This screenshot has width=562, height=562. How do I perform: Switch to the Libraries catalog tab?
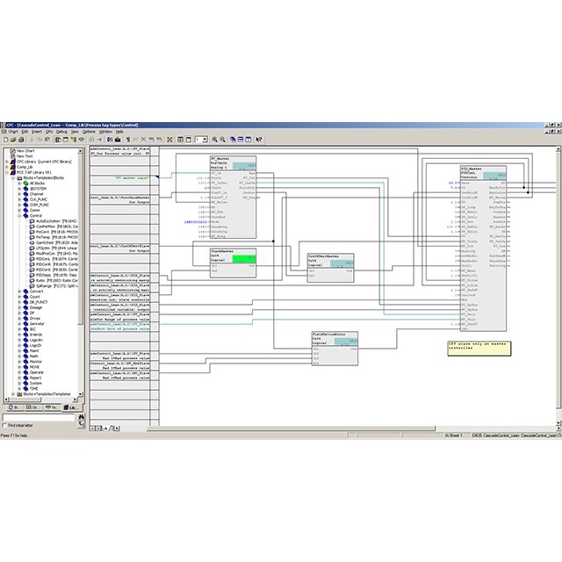73,408
